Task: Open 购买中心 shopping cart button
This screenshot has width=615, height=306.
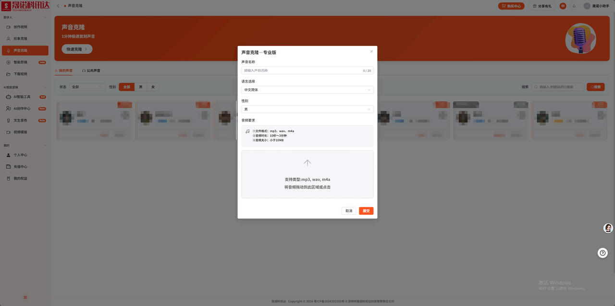Action: pyautogui.click(x=511, y=6)
